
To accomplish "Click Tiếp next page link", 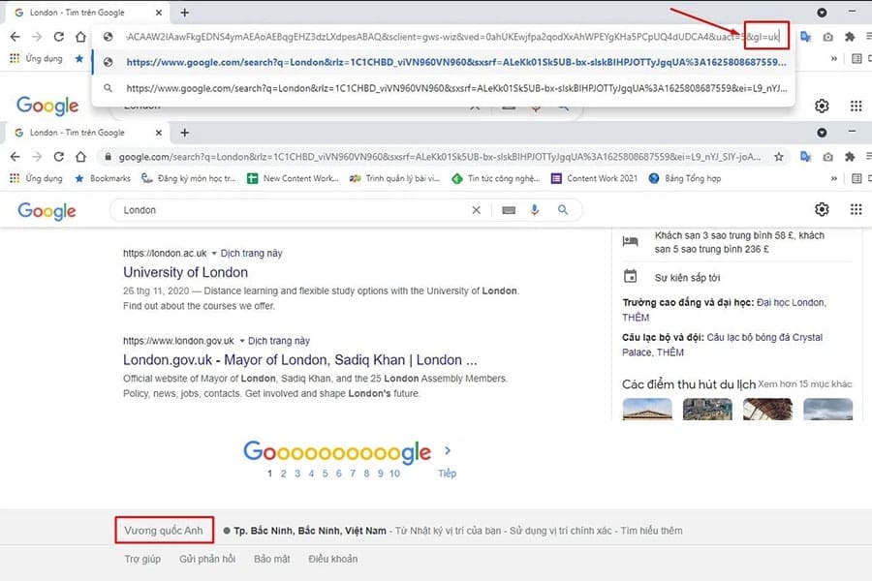I will (447, 474).
